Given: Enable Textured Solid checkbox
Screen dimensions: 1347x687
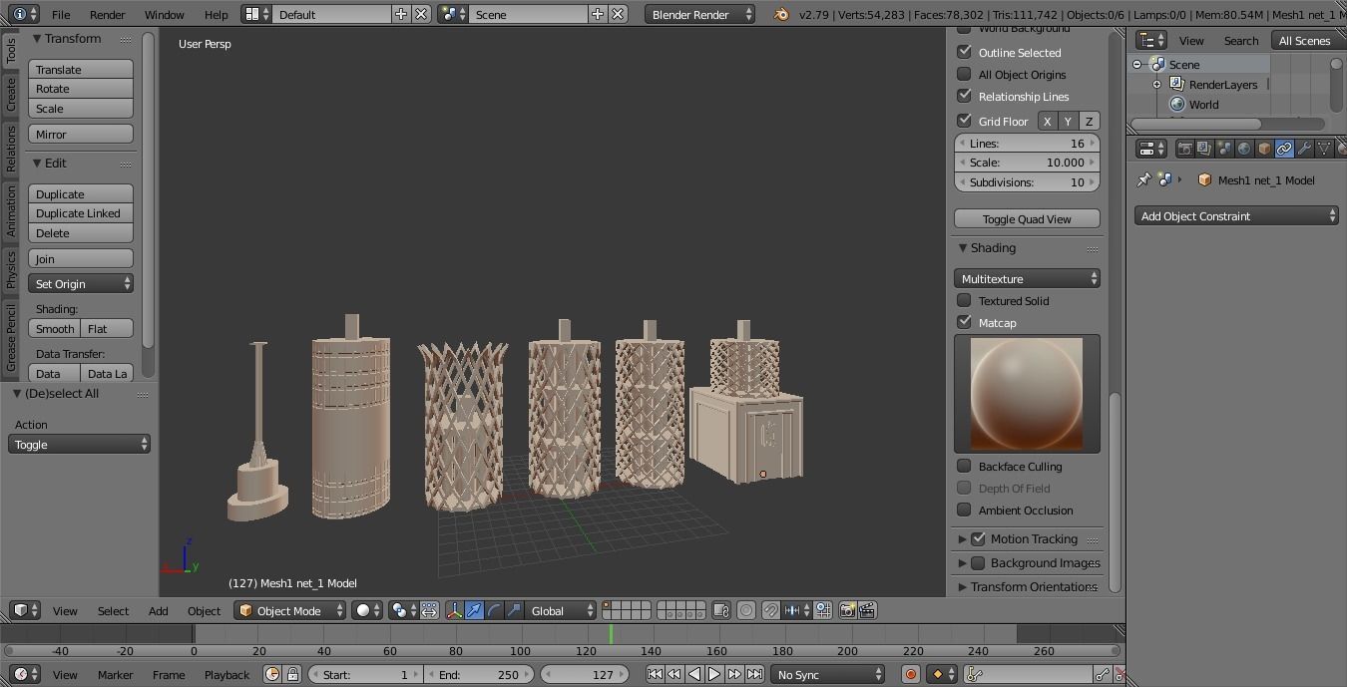Looking at the screenshot, I should click(964, 300).
